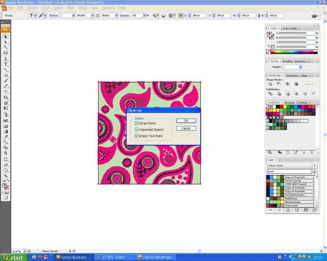Open the Effect menu
The width and height of the screenshot is (327, 261).
(x=83, y=8)
